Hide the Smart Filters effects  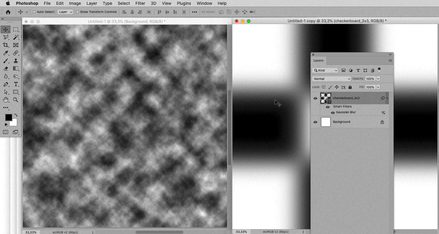click(328, 107)
